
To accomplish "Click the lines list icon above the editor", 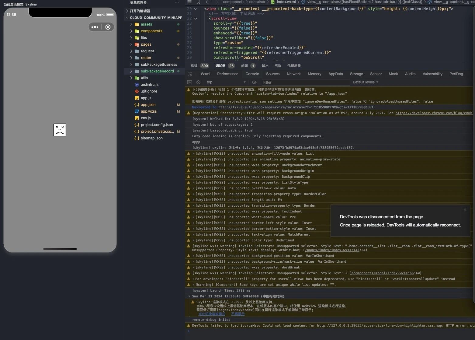I will click(189, 2).
